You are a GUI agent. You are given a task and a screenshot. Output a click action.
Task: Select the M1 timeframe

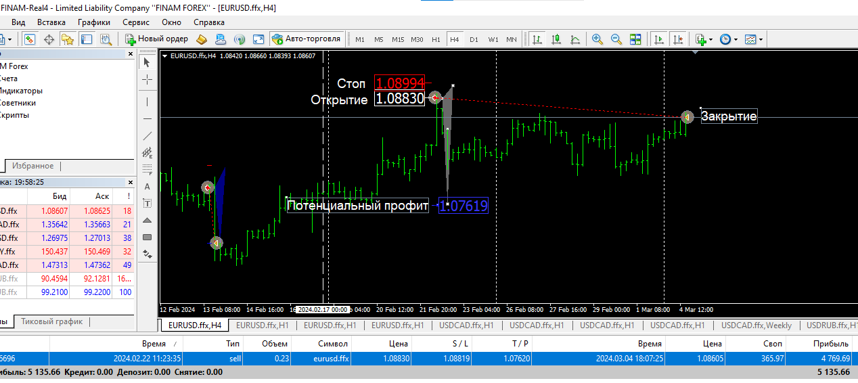pyautogui.click(x=359, y=39)
